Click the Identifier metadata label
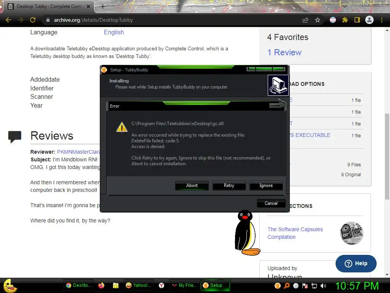390x293 pixels. point(42,88)
